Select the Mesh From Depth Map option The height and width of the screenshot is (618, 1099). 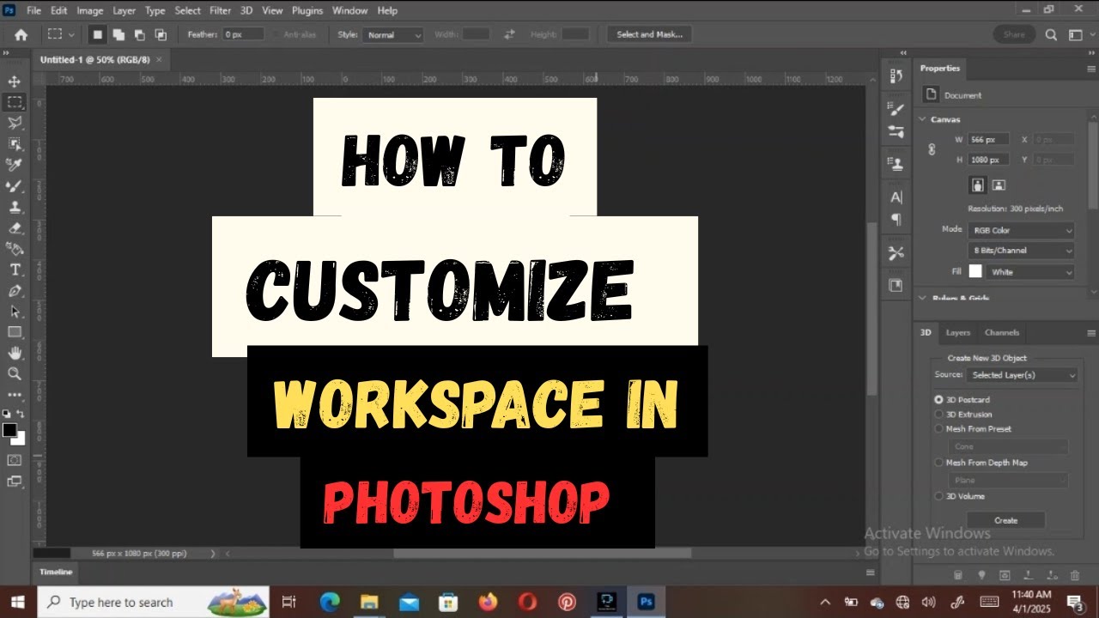click(x=981, y=463)
